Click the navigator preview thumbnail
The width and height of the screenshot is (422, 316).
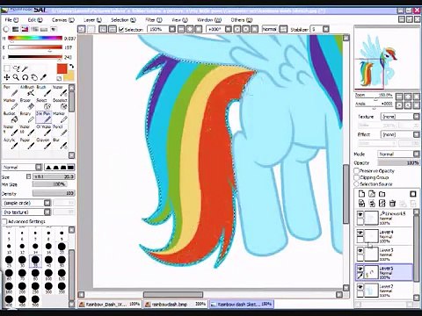386,58
